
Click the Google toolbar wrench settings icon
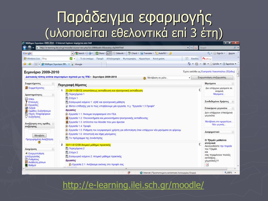point(209,53)
